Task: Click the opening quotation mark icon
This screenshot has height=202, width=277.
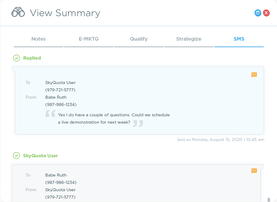Action: tap(50, 113)
